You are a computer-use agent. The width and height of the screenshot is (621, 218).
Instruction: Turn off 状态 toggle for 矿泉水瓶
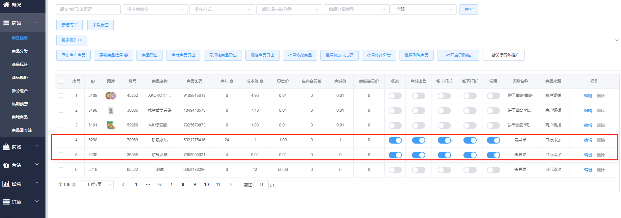[x=395, y=140]
